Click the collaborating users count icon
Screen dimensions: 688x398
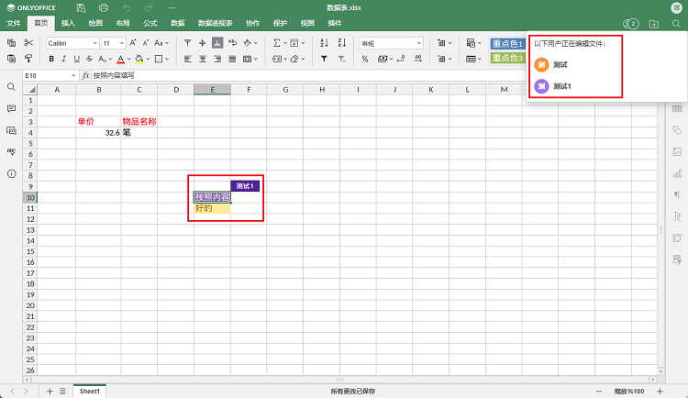(x=630, y=23)
